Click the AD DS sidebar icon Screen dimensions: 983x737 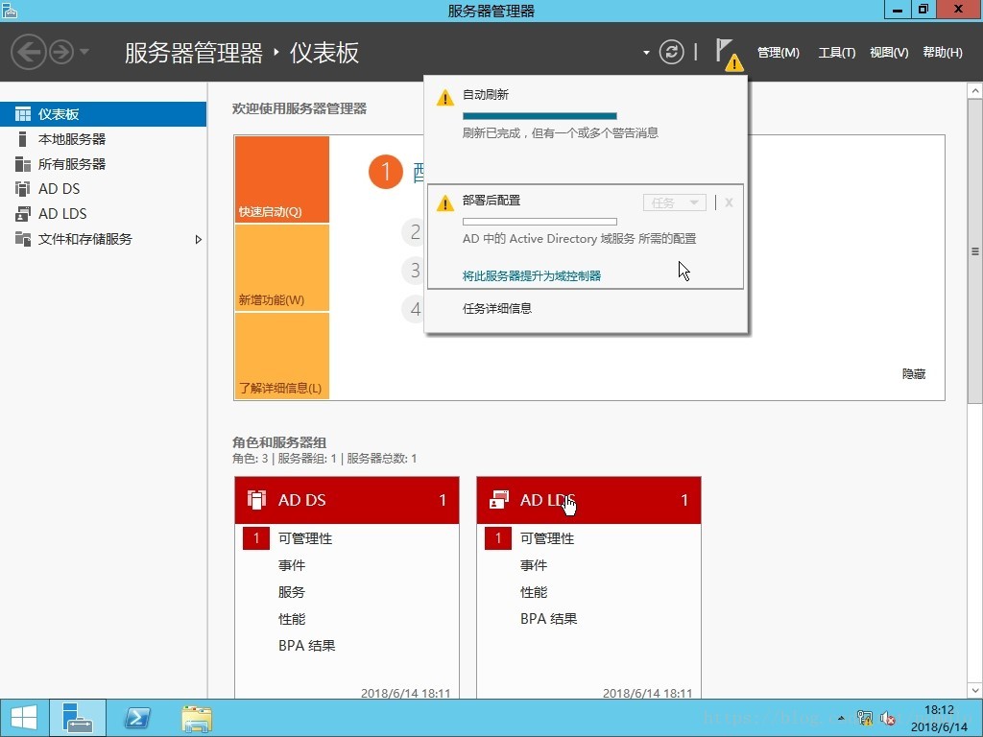coord(23,189)
